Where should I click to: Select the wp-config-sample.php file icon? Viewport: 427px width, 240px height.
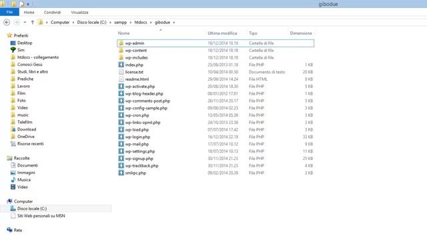(x=121, y=108)
